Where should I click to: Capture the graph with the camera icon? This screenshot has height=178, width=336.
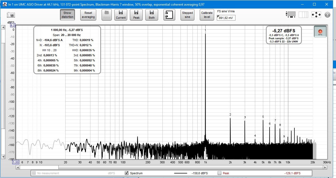coord(11,15)
